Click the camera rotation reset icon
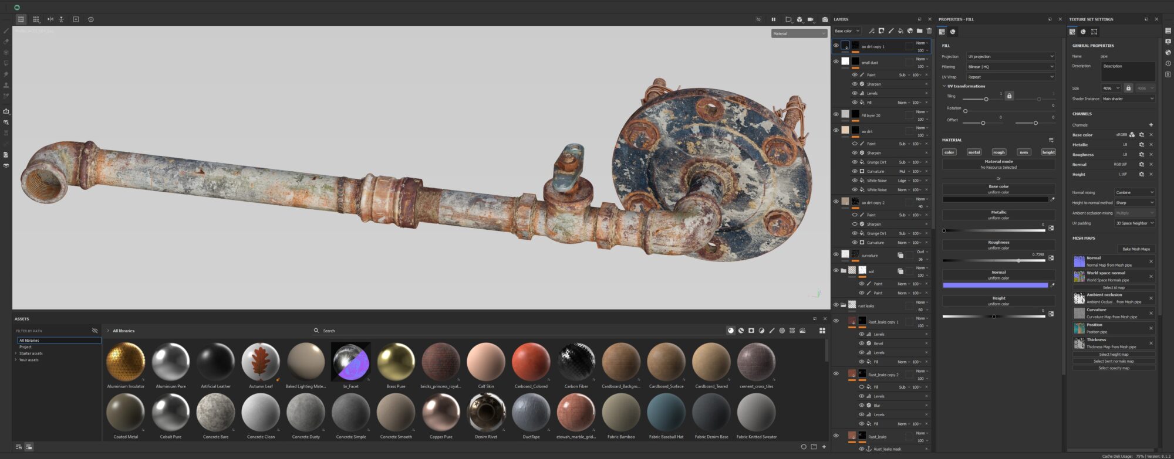Screen dimensions: 1174x459 click(x=90, y=19)
